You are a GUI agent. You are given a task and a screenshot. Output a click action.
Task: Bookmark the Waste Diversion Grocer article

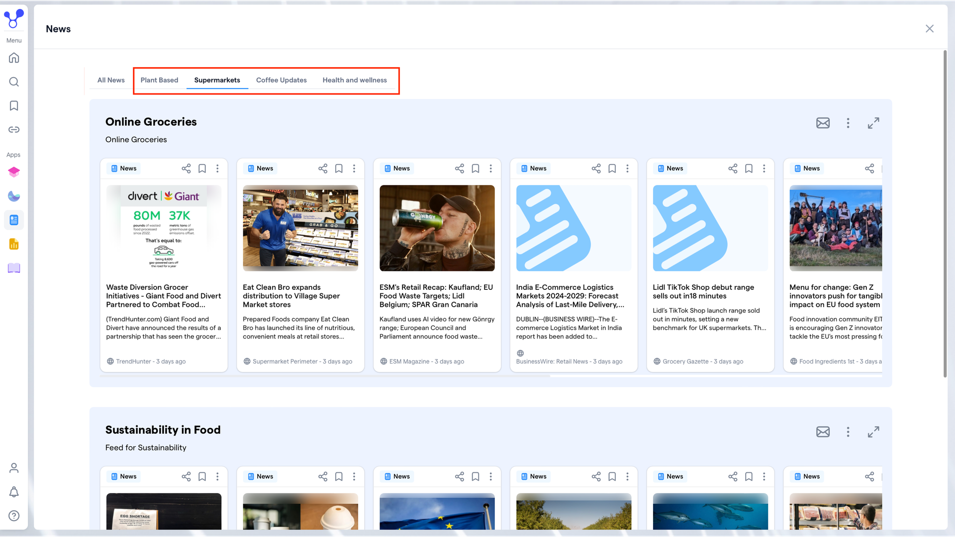tap(202, 169)
